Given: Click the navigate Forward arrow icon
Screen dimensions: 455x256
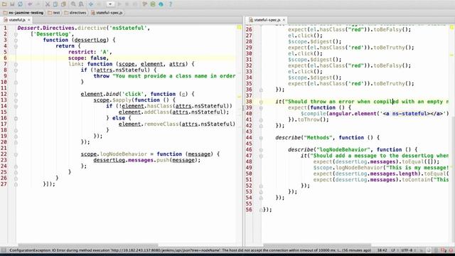Looking at the screenshot, I should click(99, 4).
